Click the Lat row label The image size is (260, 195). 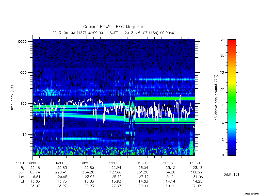click(x=22, y=177)
